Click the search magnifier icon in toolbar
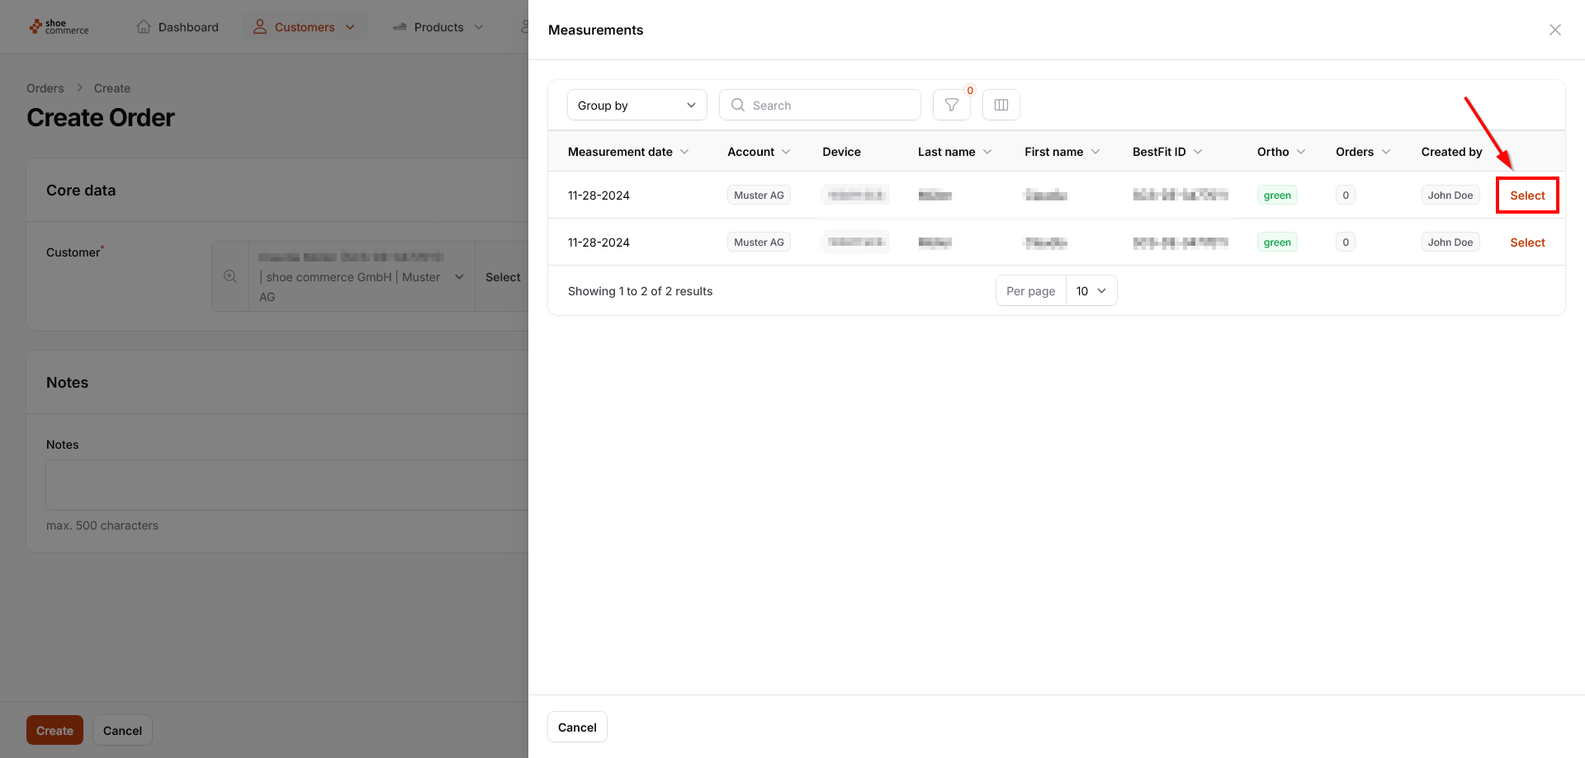The image size is (1585, 758). [738, 105]
